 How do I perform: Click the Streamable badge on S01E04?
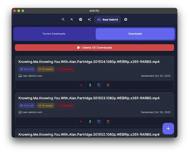click(66, 69)
